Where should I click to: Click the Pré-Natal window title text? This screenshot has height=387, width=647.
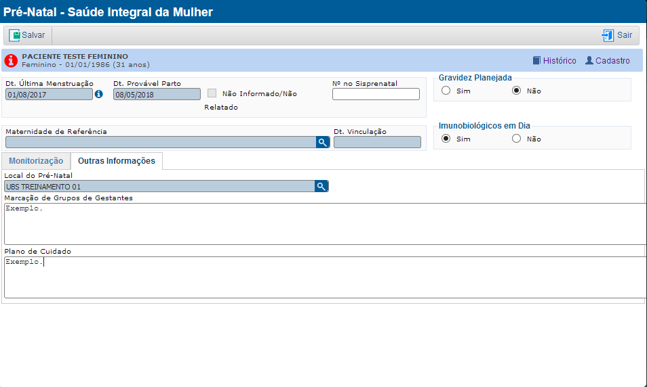pyautogui.click(x=108, y=12)
